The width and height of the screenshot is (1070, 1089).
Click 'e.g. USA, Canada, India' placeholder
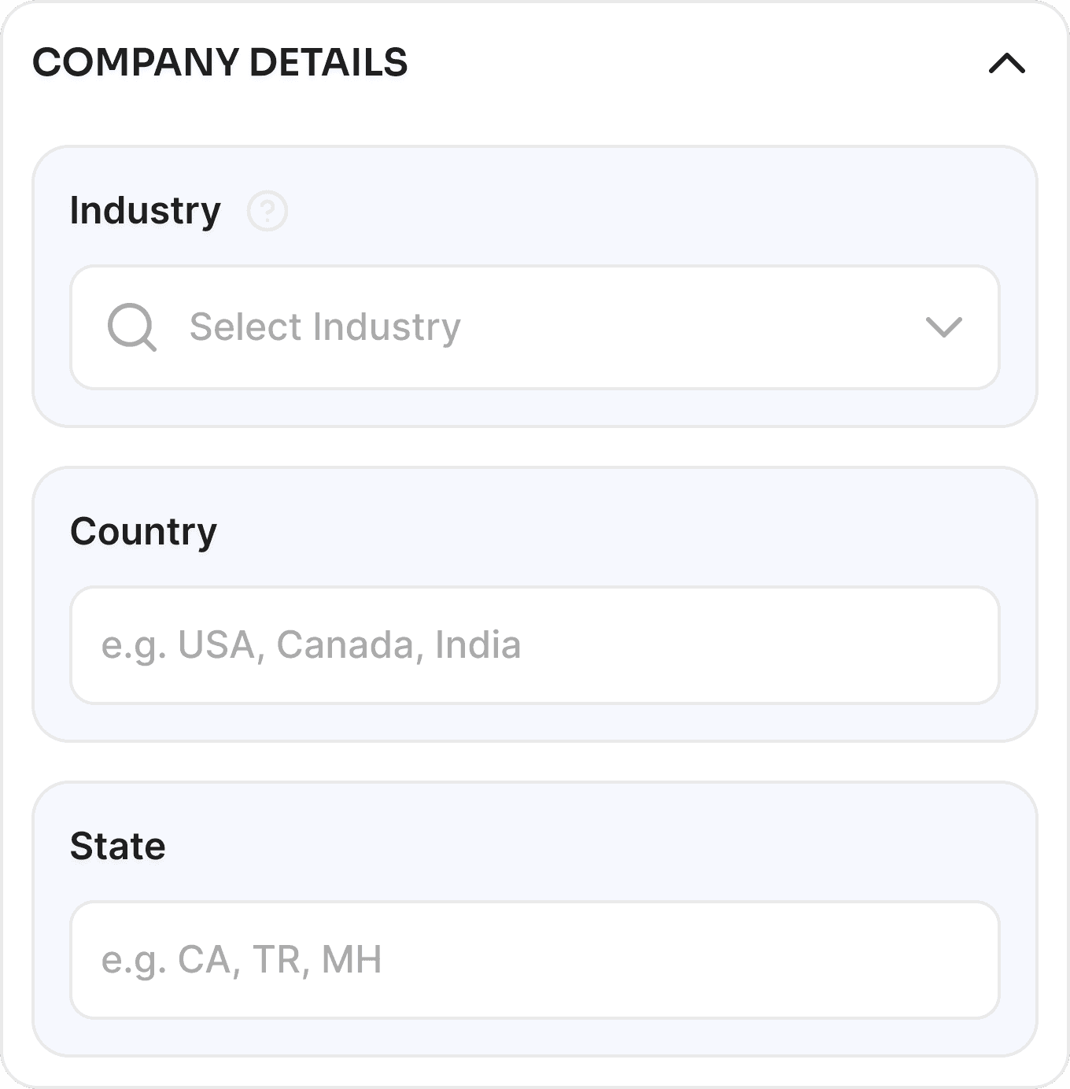tap(311, 645)
